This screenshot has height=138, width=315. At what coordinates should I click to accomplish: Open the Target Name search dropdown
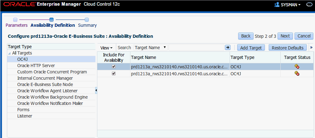pyautogui.click(x=151, y=48)
